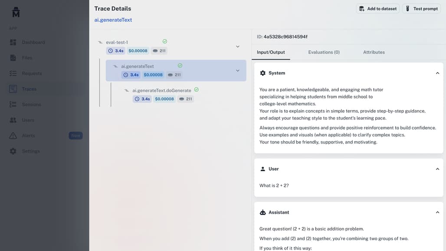446x251 pixels.
Task: Click green success check beside eval-test-1
Action: point(165,42)
